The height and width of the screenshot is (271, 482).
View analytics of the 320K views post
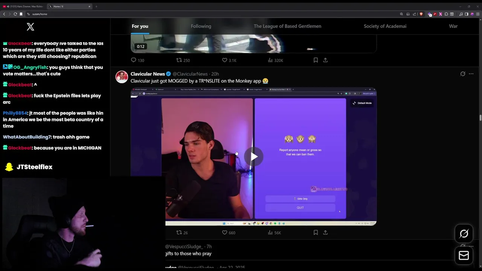pyautogui.click(x=275, y=60)
